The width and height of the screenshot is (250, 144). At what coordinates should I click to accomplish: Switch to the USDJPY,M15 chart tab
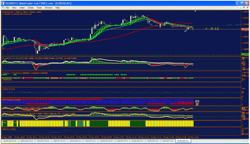[x=44, y=141]
